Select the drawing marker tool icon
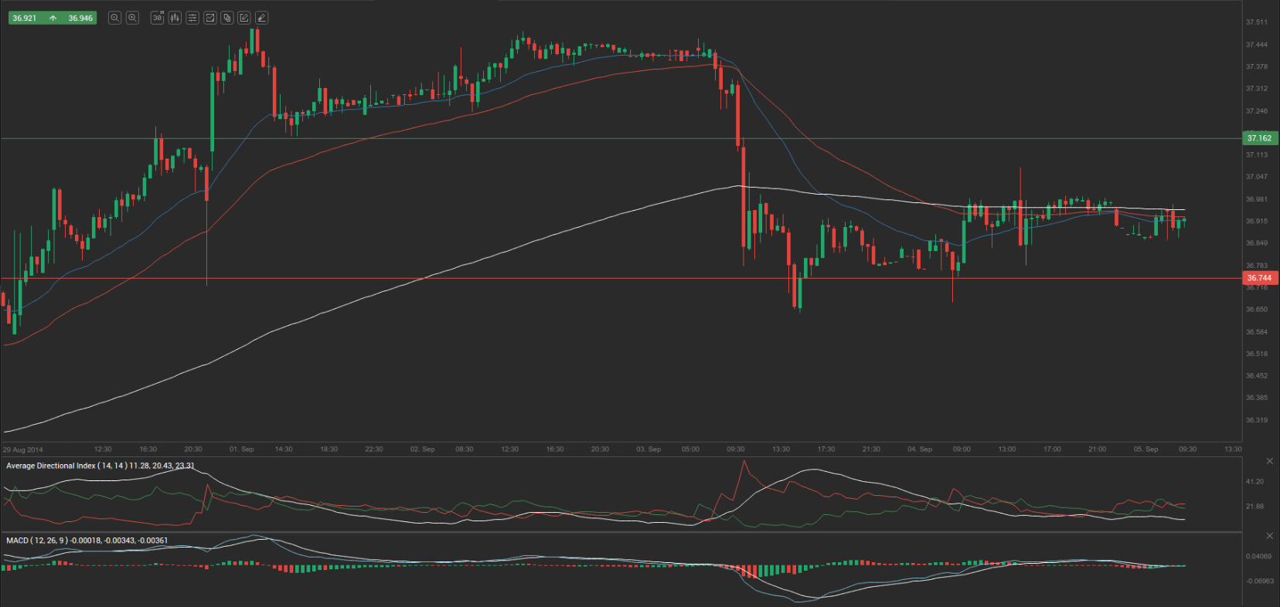This screenshot has width=1280, height=607. (x=261, y=18)
